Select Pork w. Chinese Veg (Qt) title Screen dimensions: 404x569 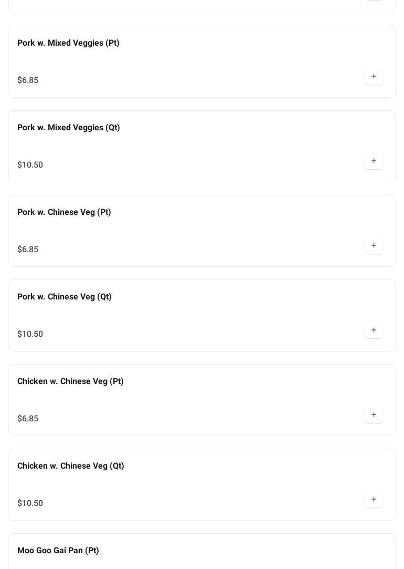pyautogui.click(x=65, y=297)
